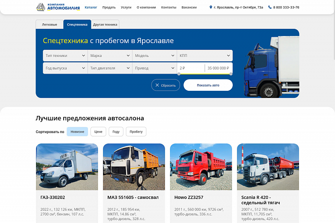The image size is (335, 223).
Task: Click the Сбросить reset button
Action: (165, 85)
